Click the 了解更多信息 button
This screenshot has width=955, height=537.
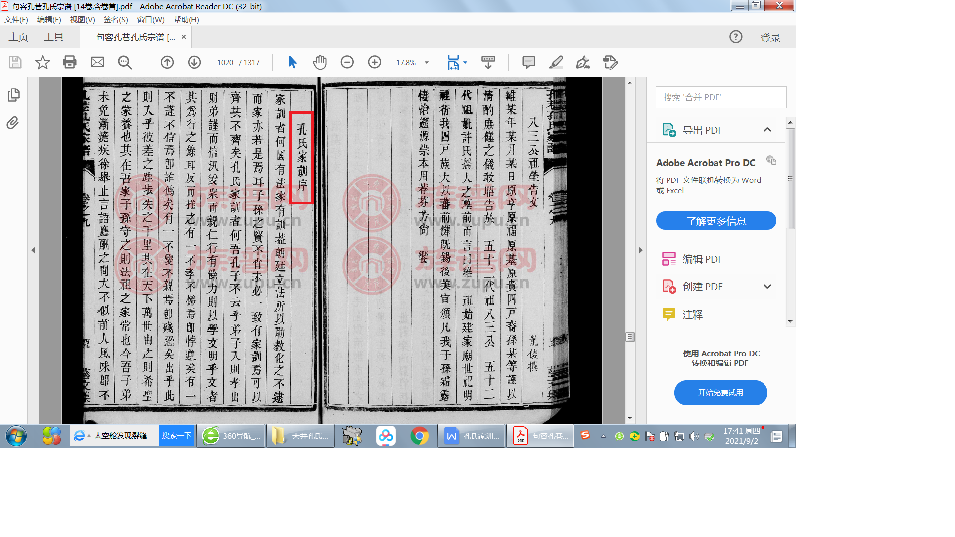[x=716, y=221]
